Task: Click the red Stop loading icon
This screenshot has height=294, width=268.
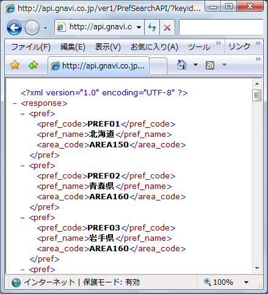Action: (x=167, y=27)
